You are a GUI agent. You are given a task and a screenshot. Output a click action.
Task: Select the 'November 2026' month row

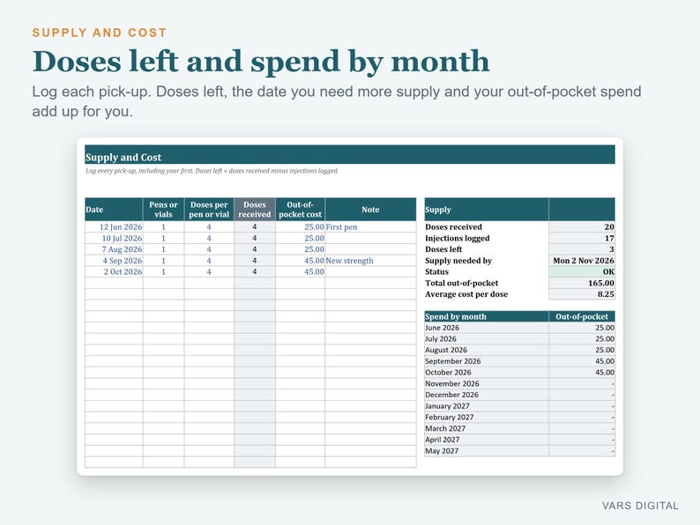[519, 383]
